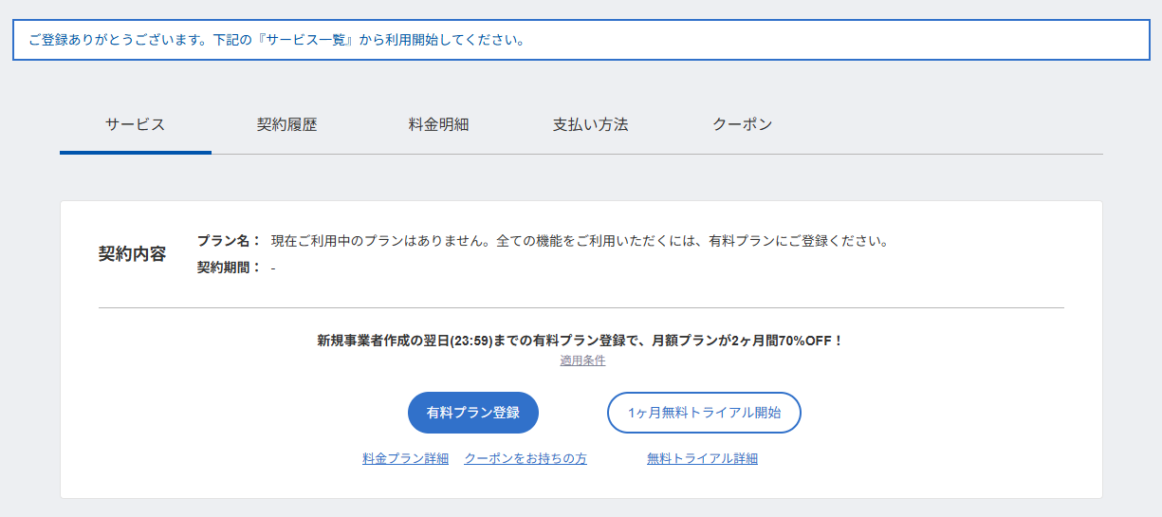Click the プラン名 label

pyautogui.click(x=229, y=241)
